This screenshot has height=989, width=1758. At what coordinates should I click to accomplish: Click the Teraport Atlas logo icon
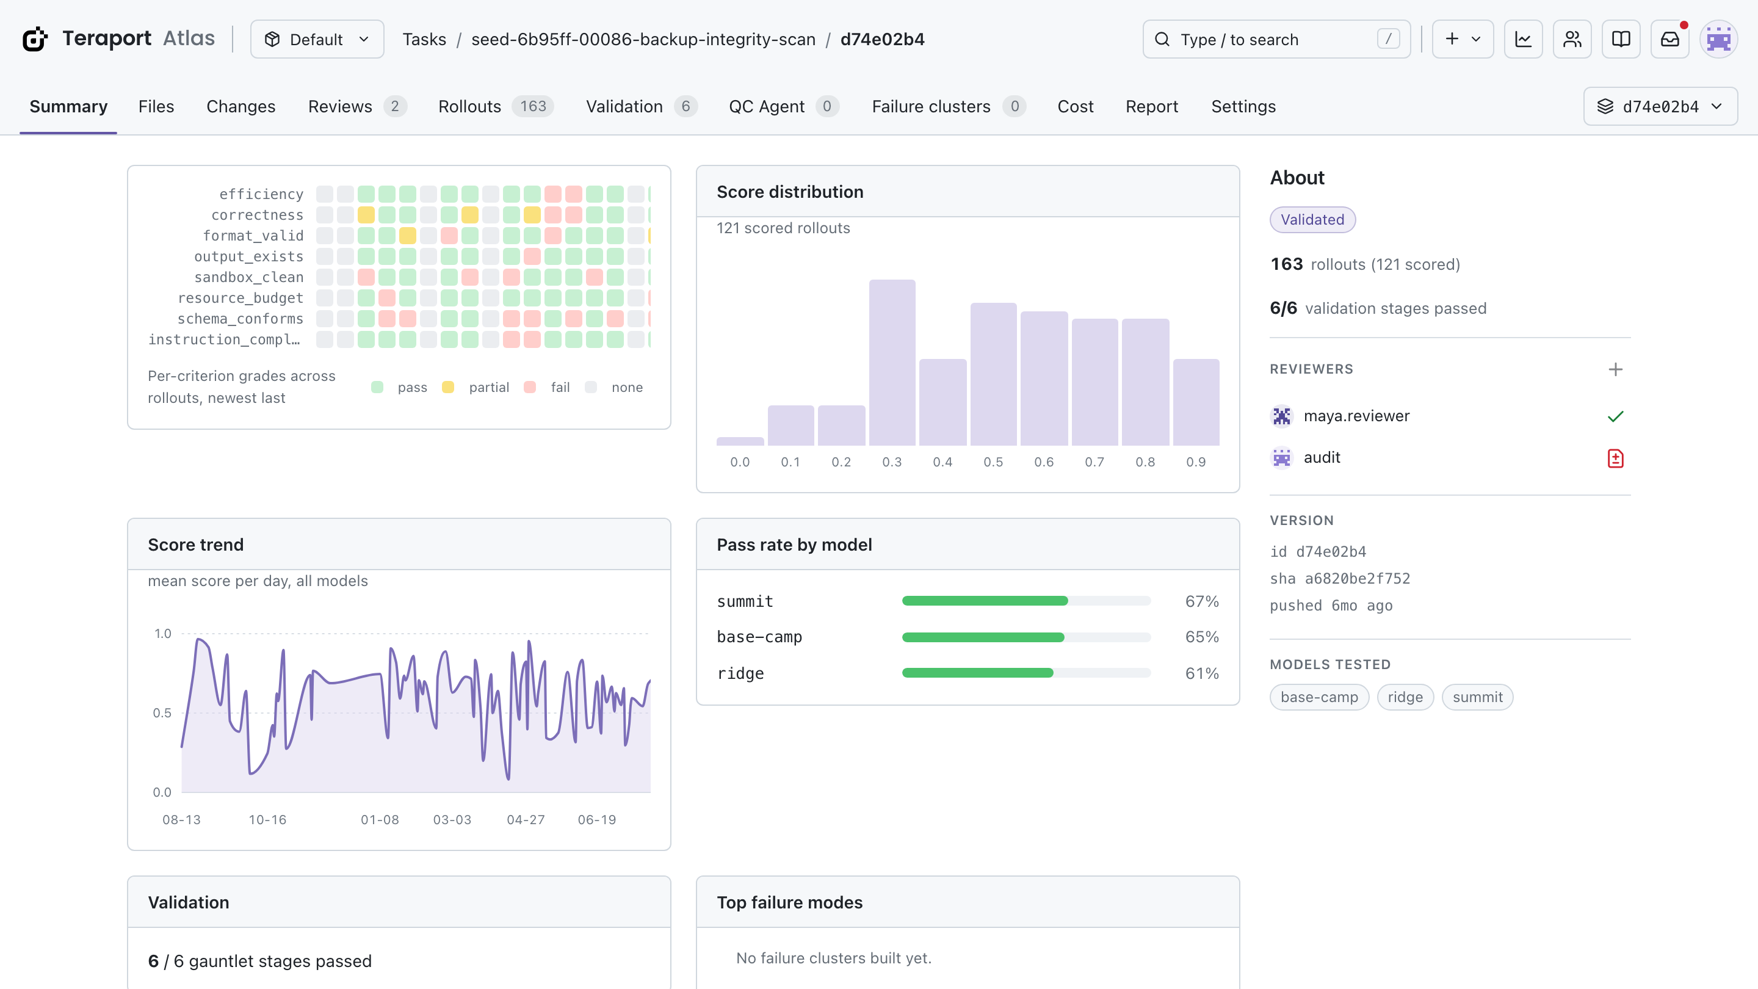pyautogui.click(x=35, y=39)
